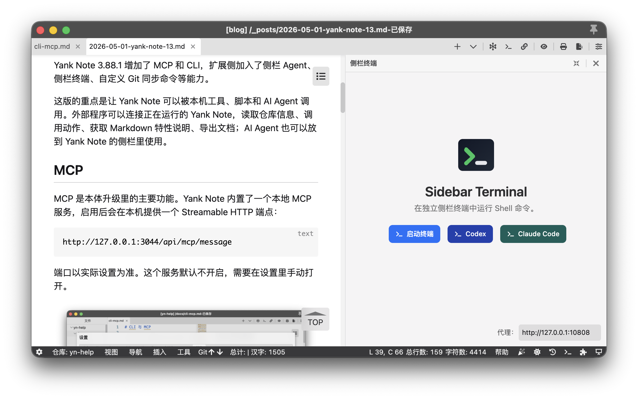Click the party popper icon in status bar
Viewport: 638px width, 399px height.
coord(521,352)
